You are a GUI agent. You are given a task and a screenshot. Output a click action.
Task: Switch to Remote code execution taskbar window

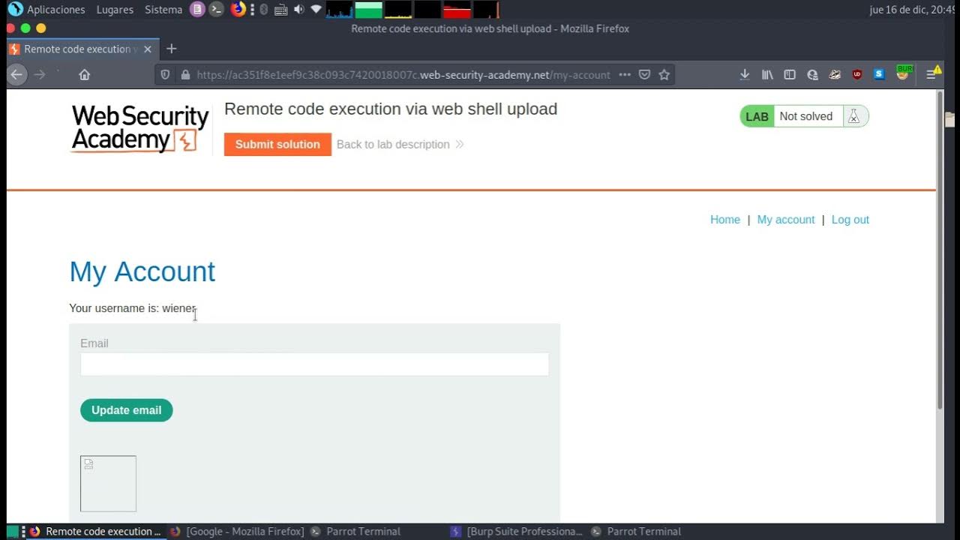[95, 531]
